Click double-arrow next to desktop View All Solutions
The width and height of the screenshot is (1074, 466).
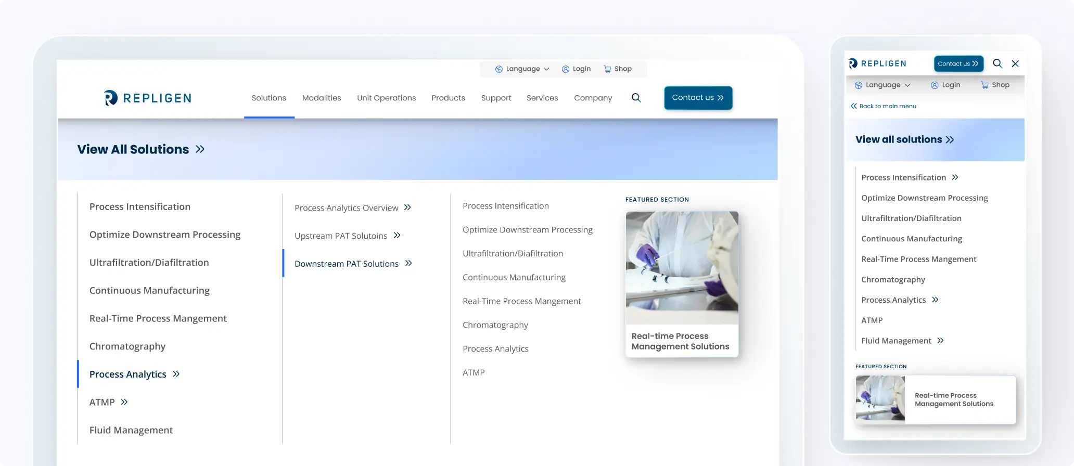pyautogui.click(x=200, y=149)
